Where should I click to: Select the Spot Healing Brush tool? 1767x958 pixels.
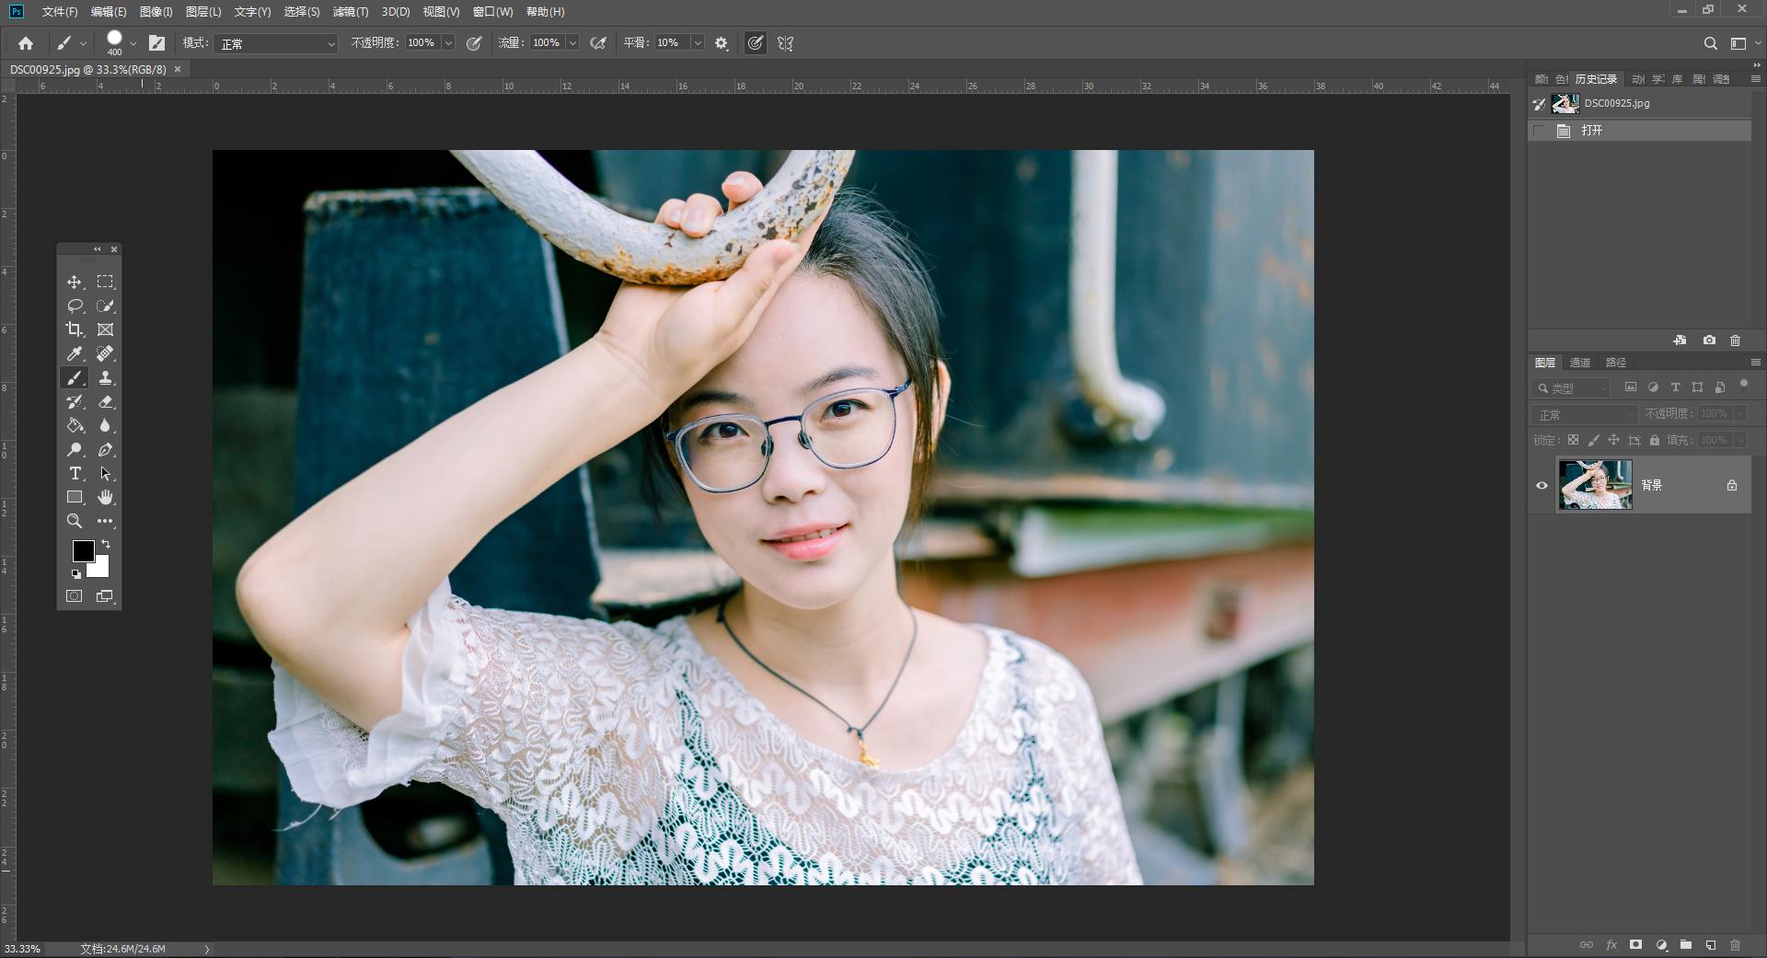pos(106,353)
